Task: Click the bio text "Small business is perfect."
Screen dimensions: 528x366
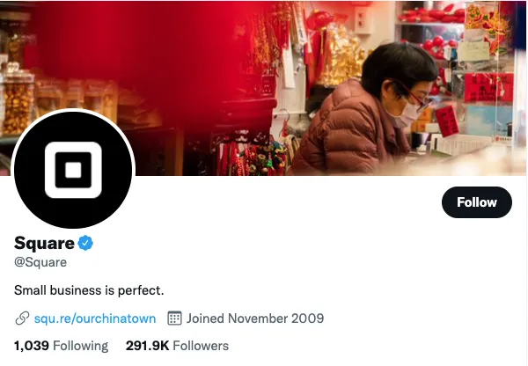Action: coord(89,290)
